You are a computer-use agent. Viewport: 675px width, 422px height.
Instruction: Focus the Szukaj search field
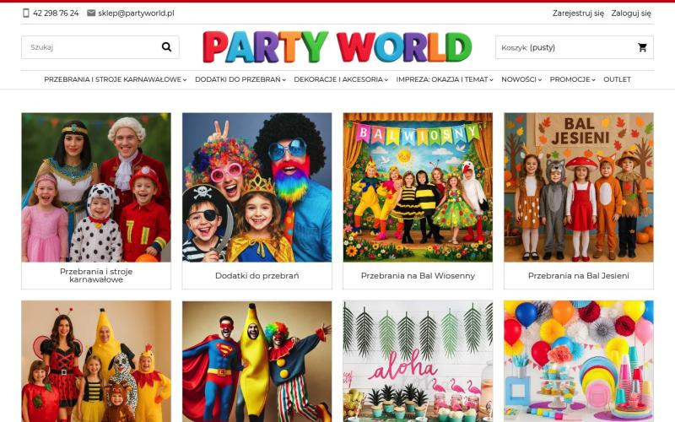89,47
